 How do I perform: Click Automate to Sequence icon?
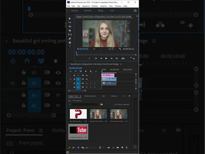click(x=109, y=148)
